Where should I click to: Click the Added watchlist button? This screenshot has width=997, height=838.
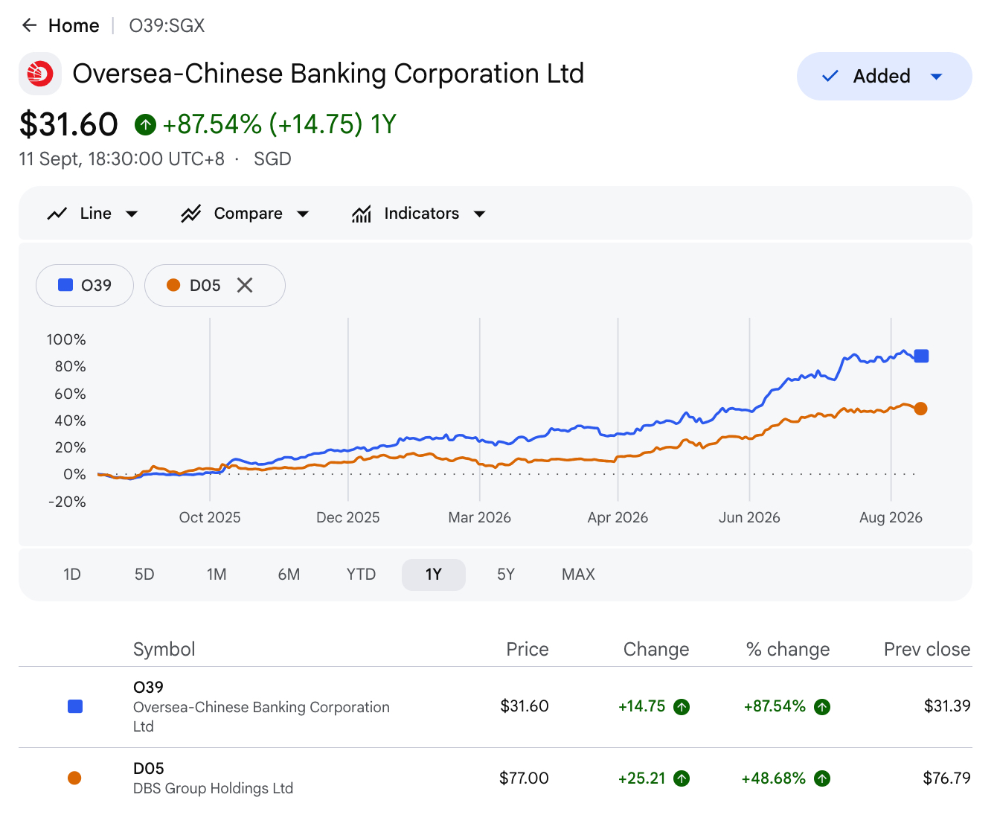[x=884, y=76]
